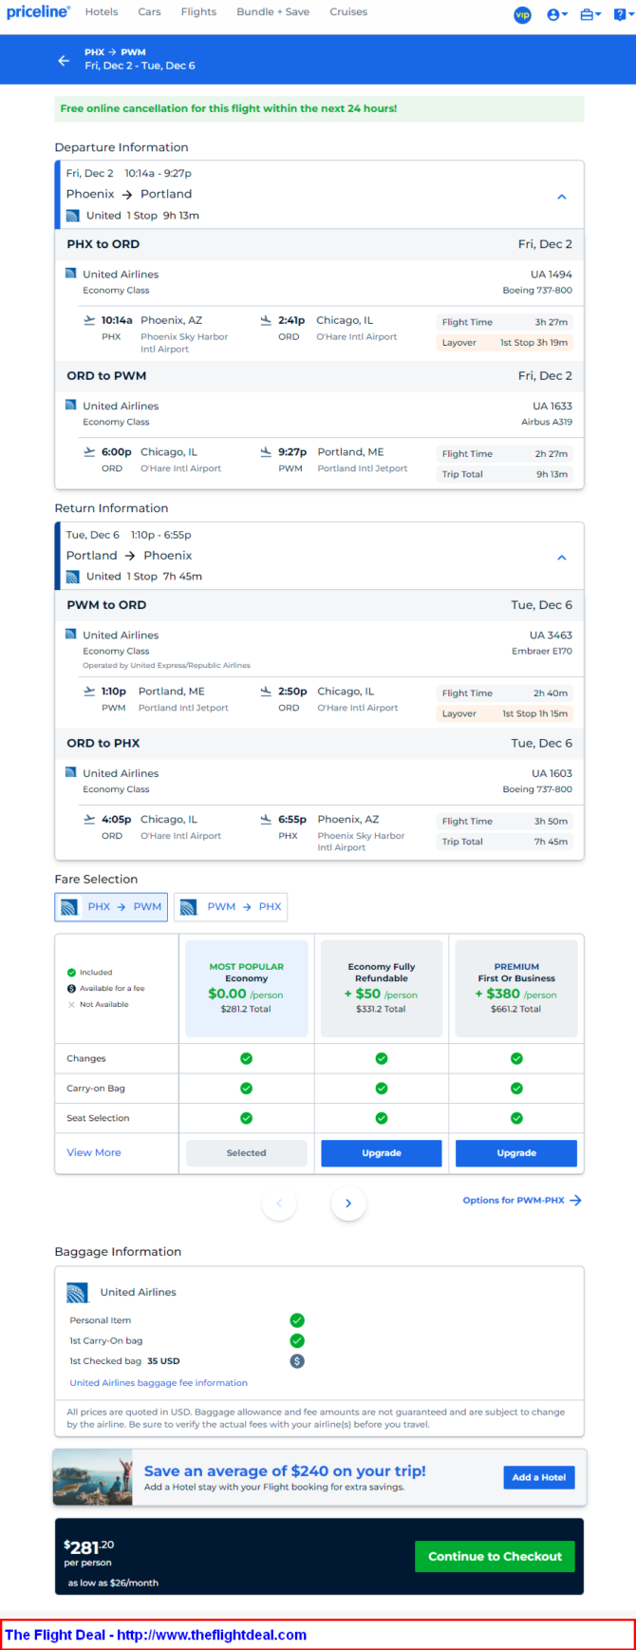Open the My Trips suitcase dropdown
Image resolution: width=636 pixels, height=1650 pixels.
(x=590, y=14)
